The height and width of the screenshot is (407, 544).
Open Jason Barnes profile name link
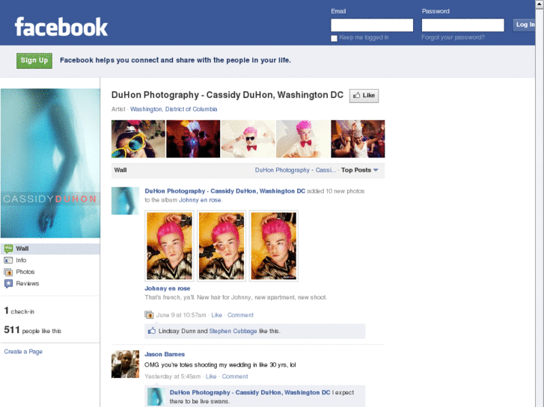pyautogui.click(x=165, y=354)
